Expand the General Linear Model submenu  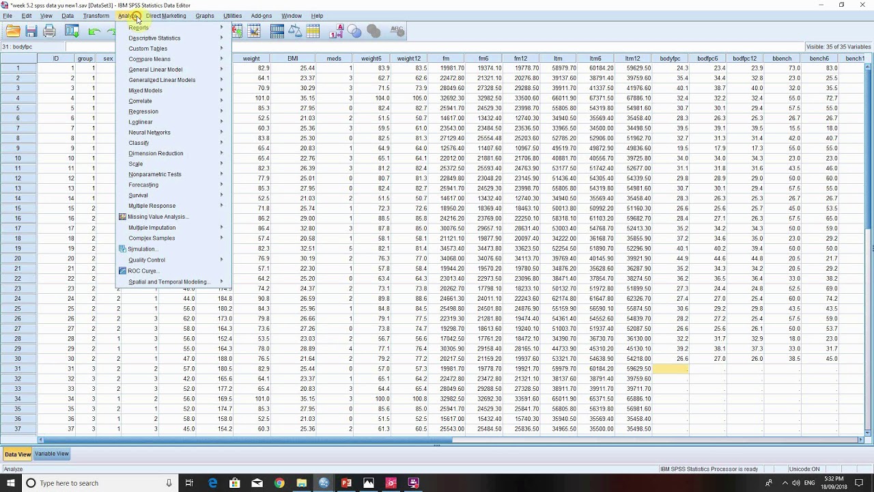[173, 70]
